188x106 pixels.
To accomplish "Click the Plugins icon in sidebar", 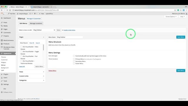I will (2, 74).
